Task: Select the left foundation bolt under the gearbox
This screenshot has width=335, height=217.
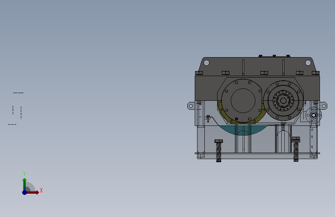Action: tap(219, 151)
